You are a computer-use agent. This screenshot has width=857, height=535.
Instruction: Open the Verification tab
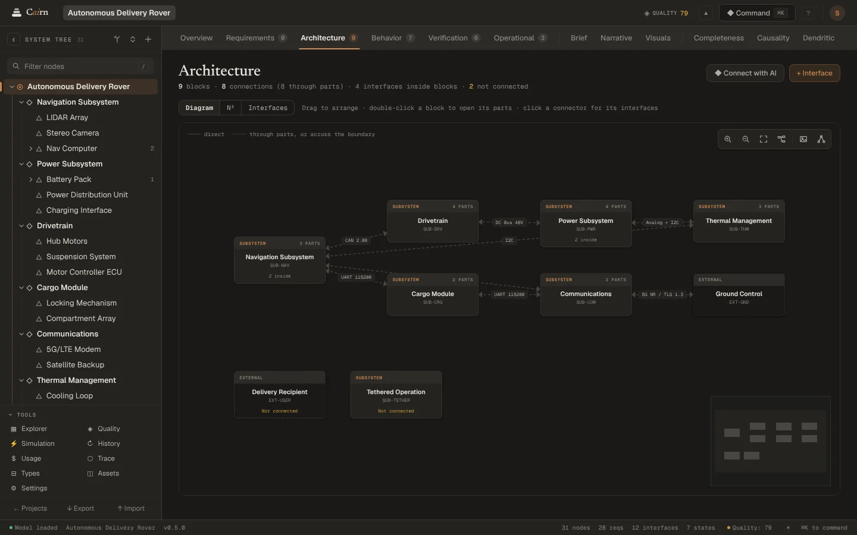[x=454, y=38]
